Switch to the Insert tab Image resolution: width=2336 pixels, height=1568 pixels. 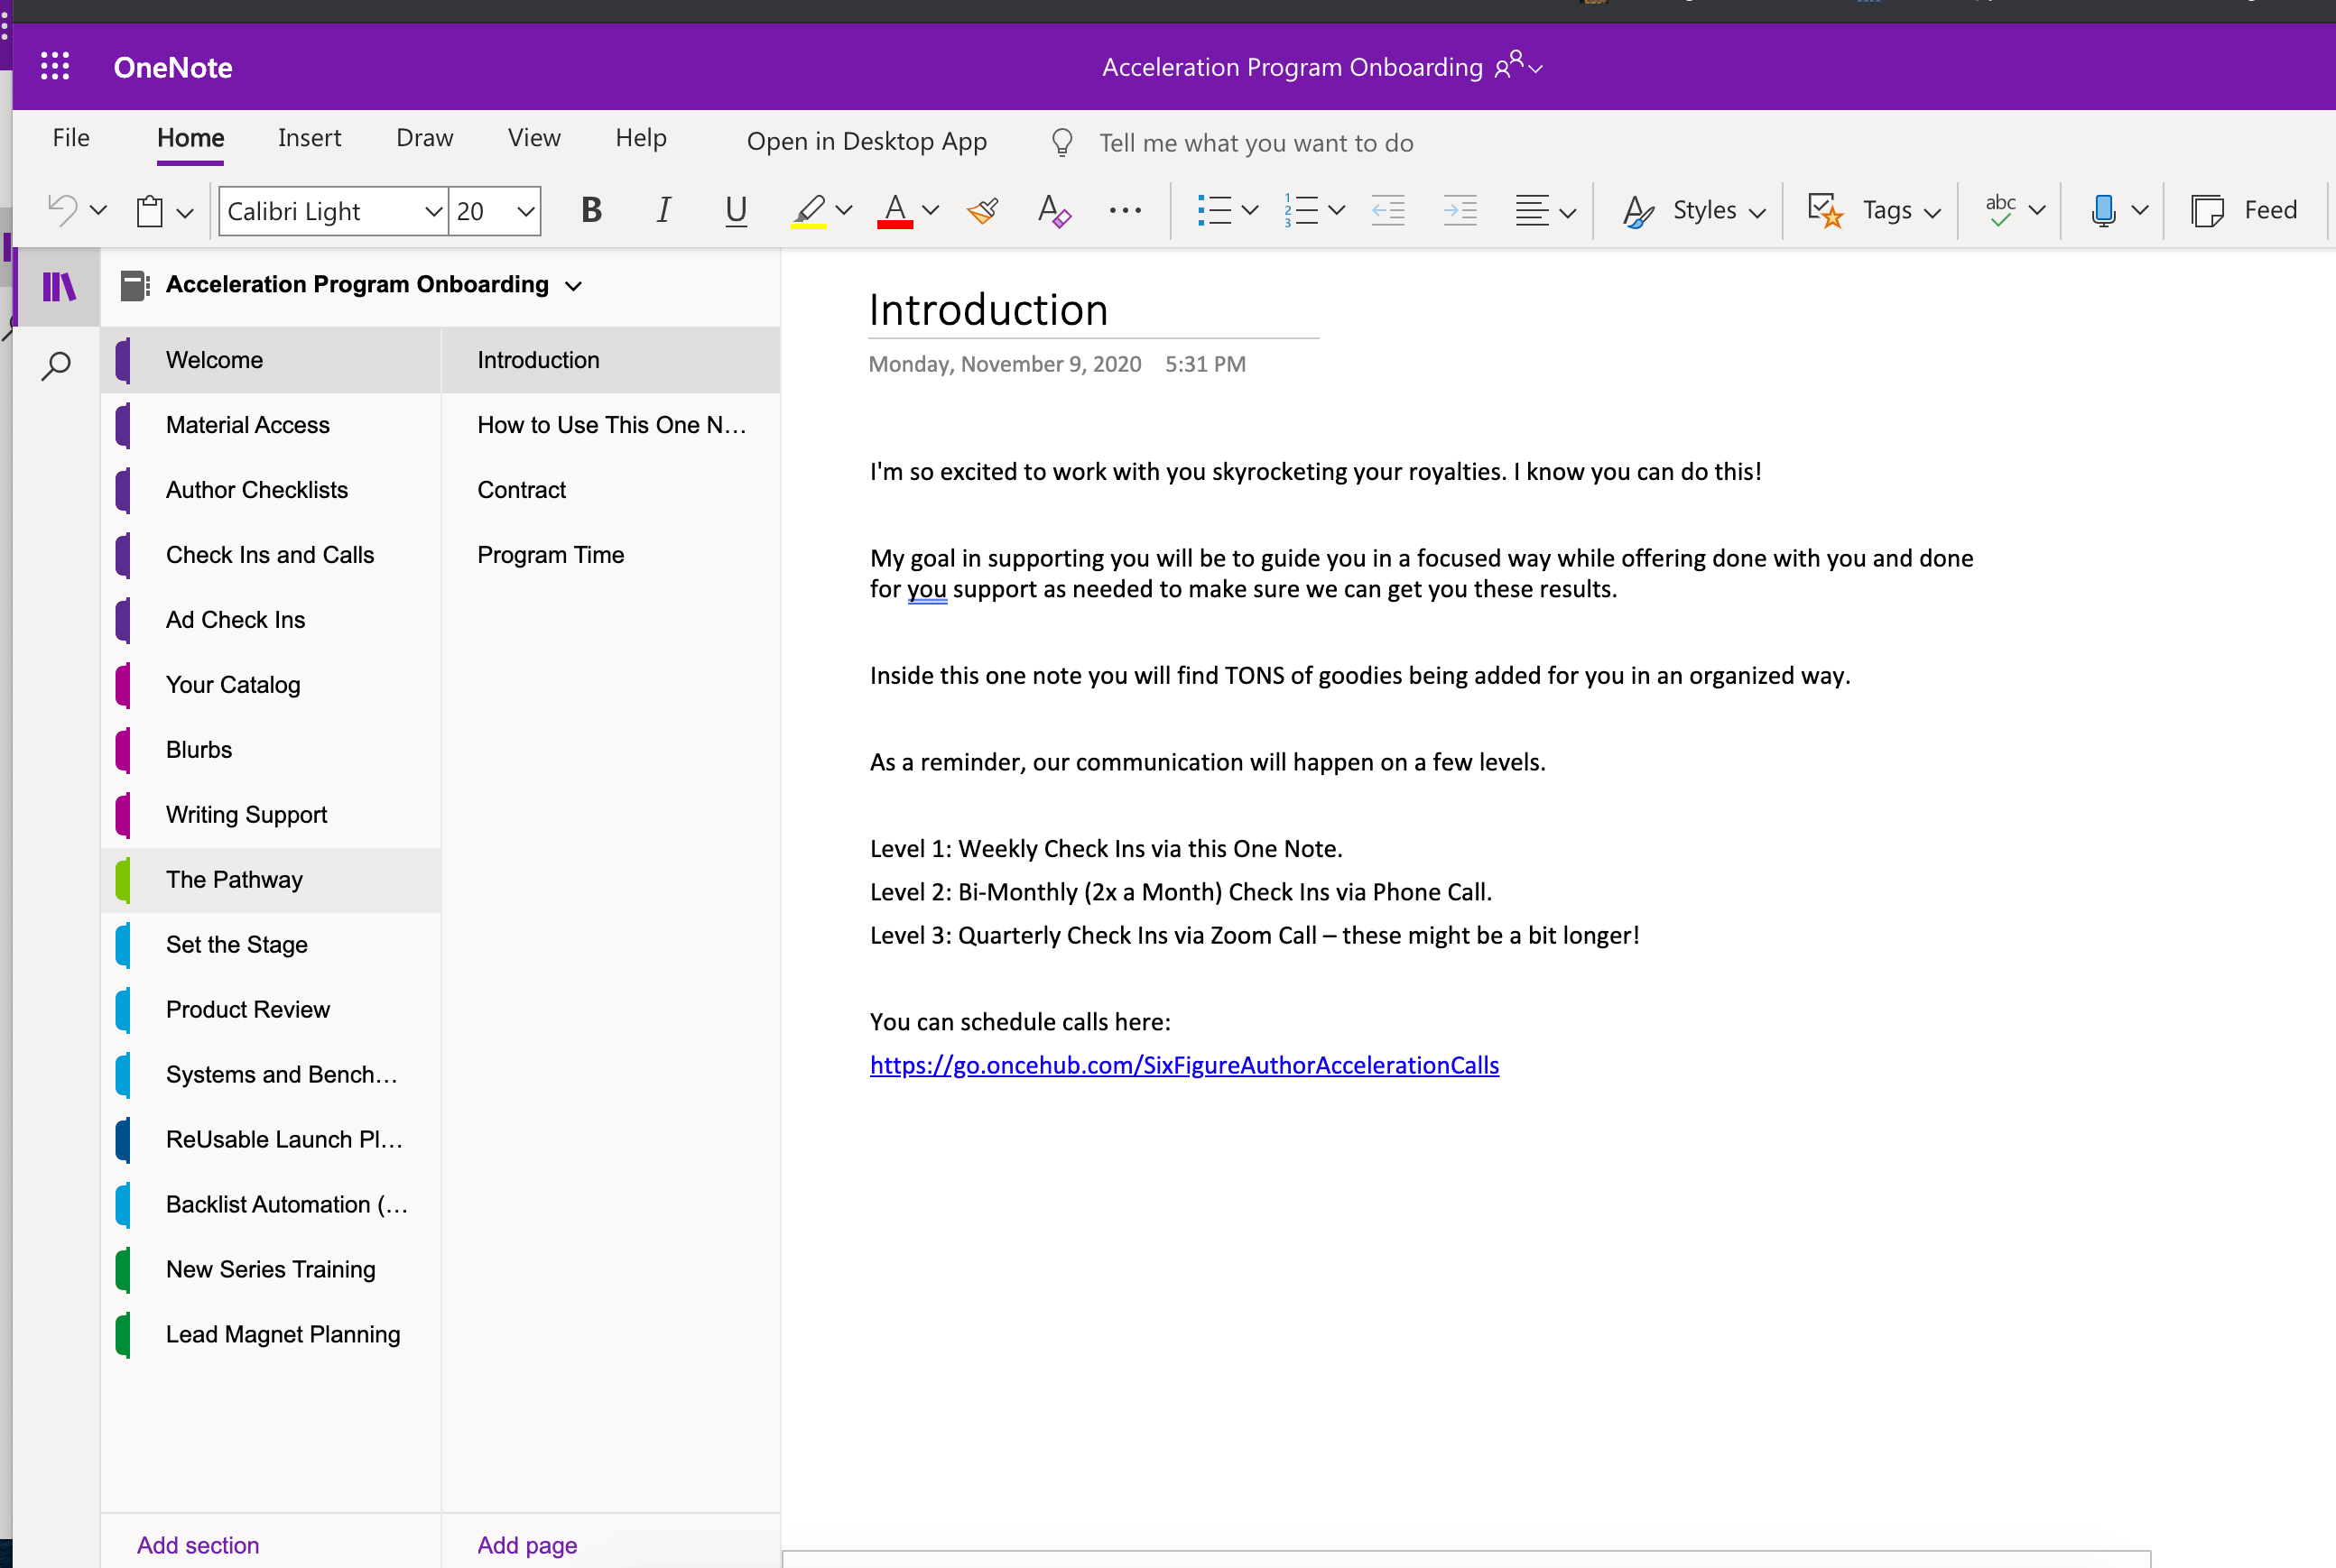(x=309, y=138)
